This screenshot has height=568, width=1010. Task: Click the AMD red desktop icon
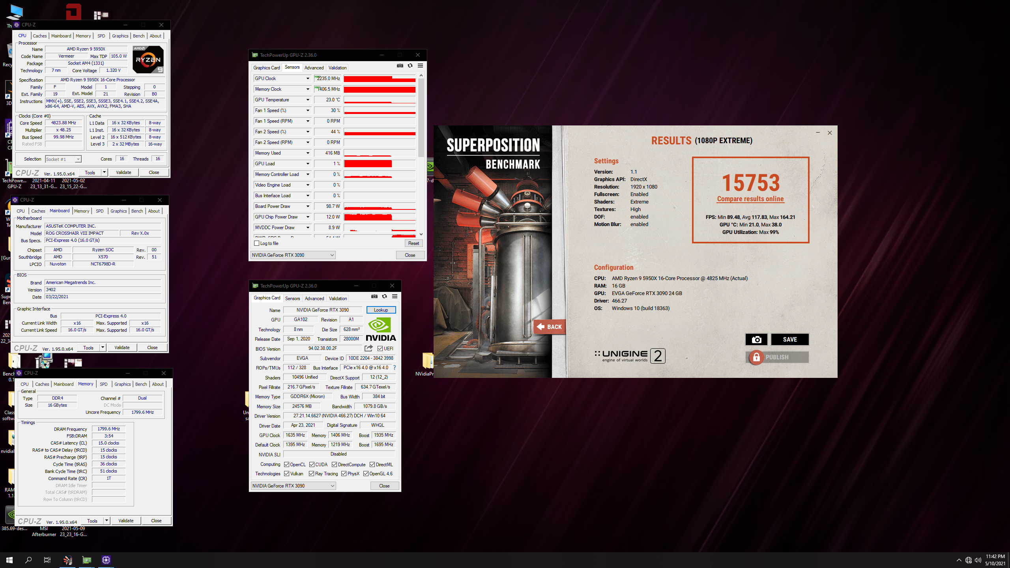coord(74,12)
